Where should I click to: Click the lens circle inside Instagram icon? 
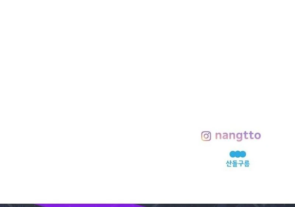click(x=206, y=136)
